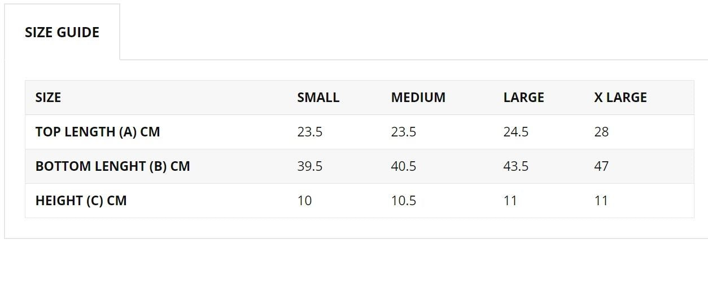The width and height of the screenshot is (708, 283).
Task: Select the X Large height value 11
Action: [x=601, y=201]
